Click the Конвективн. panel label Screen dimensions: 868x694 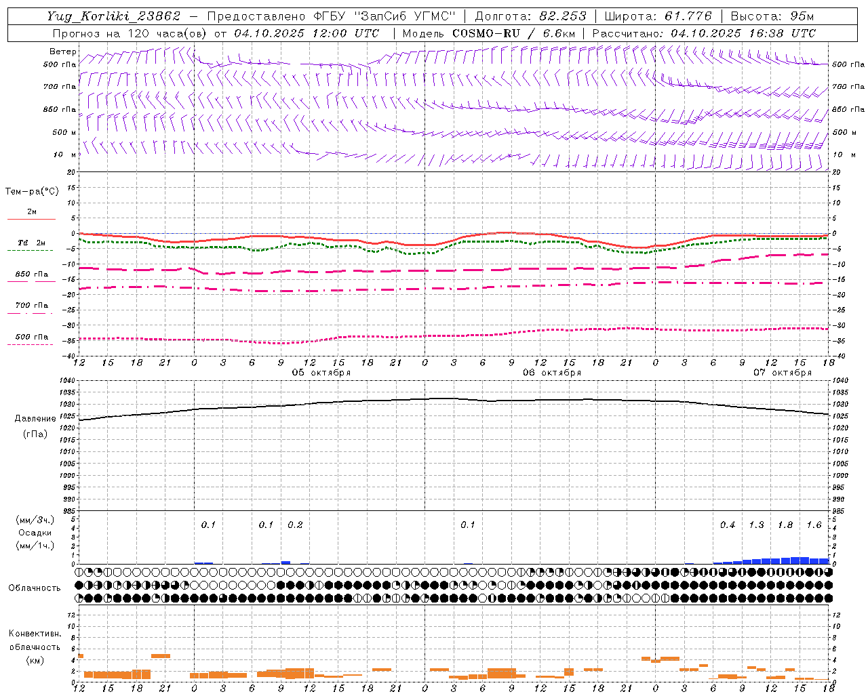(35, 634)
